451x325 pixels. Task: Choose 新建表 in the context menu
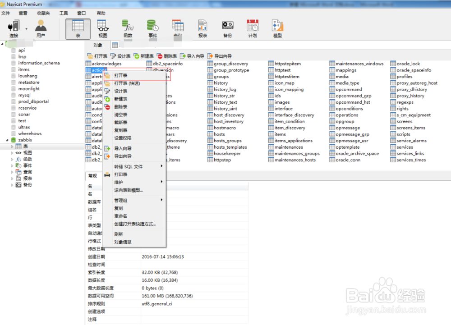click(x=134, y=99)
